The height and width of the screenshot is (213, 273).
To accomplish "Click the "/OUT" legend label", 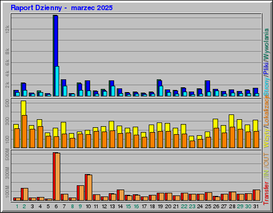I will (266, 160).
